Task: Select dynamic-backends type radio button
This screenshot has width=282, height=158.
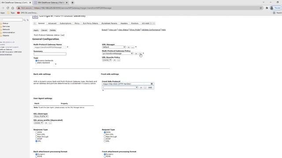Action: click(x=36, y=61)
